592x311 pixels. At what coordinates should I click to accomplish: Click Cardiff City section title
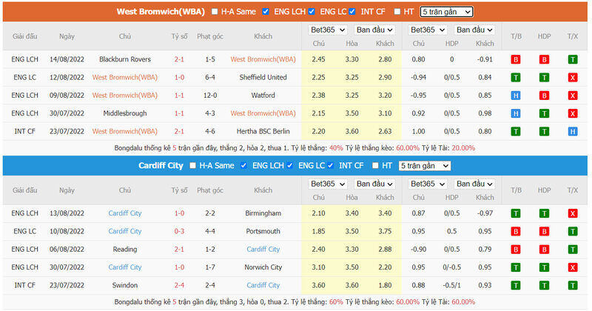point(161,166)
